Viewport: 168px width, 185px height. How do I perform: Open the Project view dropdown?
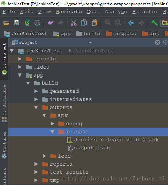90,42
